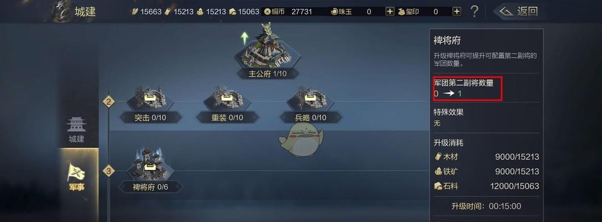Click the mascot character below 兵略
The height and width of the screenshot is (222, 602).
point(301,140)
